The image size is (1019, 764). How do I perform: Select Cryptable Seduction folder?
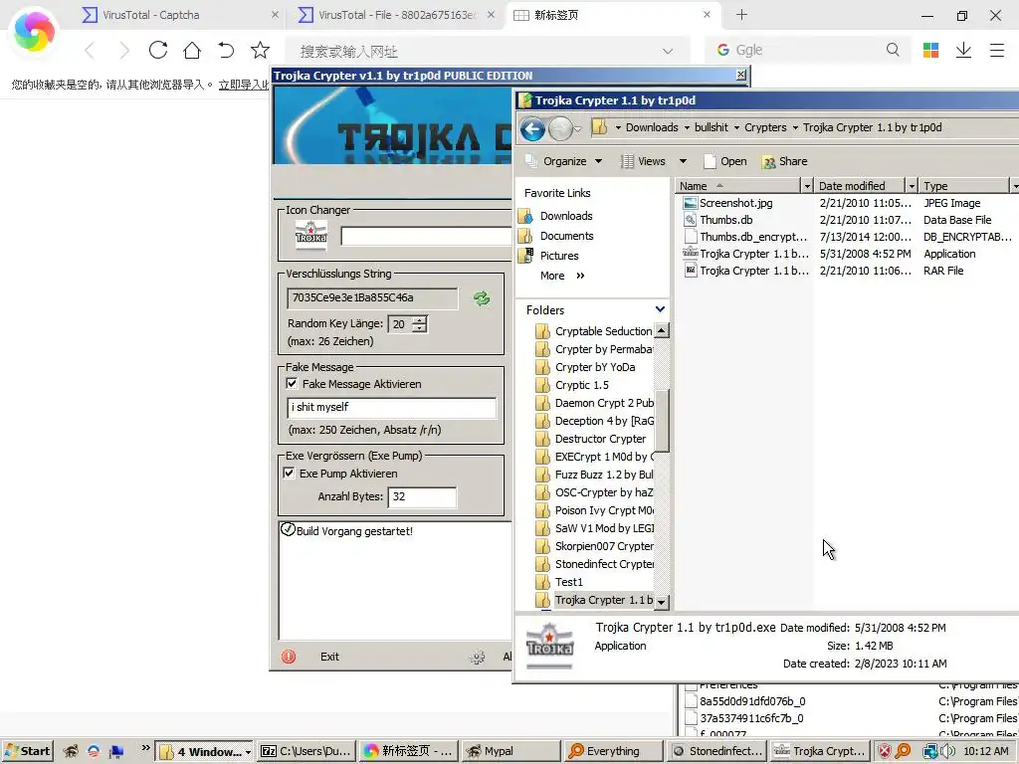(x=594, y=331)
